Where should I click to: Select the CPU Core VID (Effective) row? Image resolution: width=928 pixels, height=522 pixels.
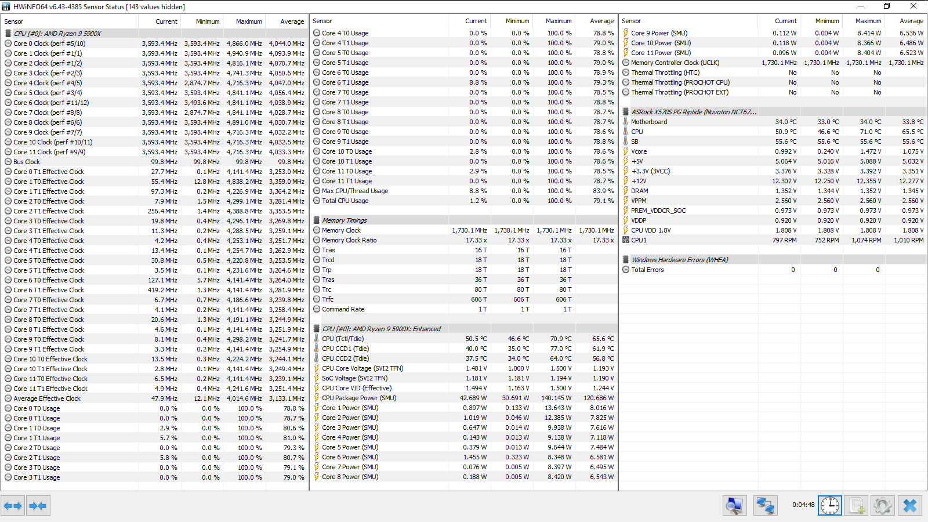tap(463, 388)
